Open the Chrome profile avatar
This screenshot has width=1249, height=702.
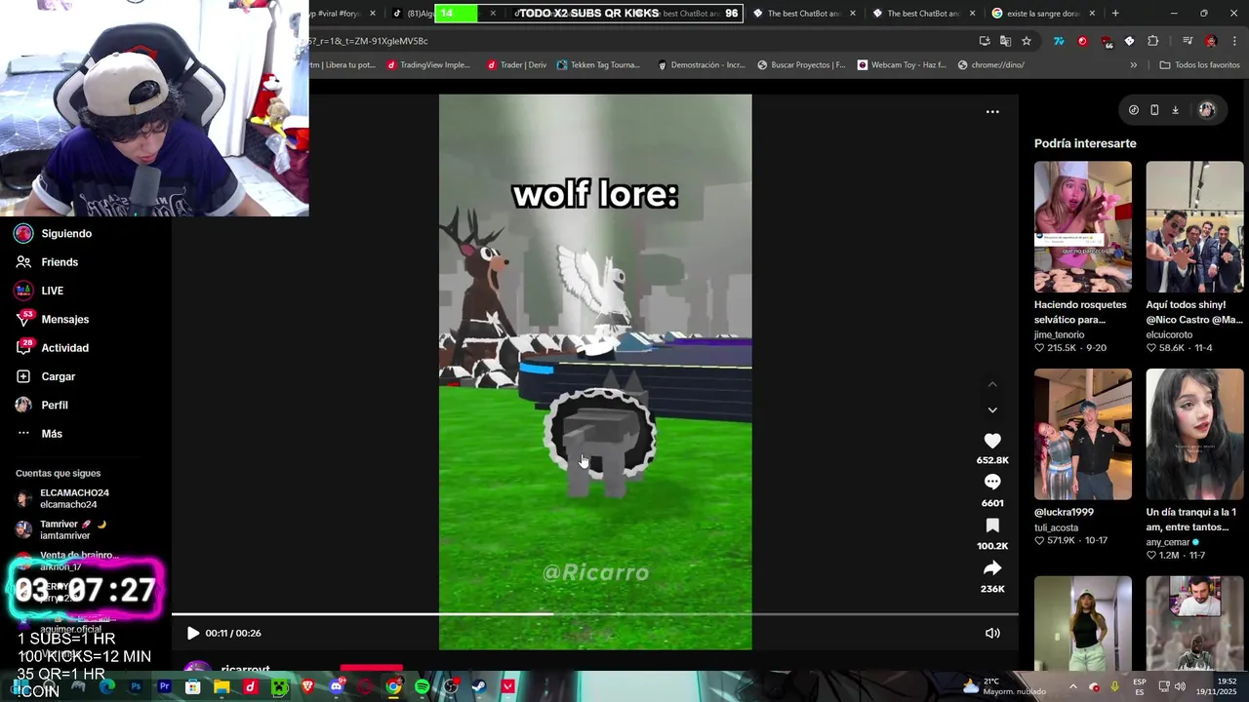pyautogui.click(x=1211, y=41)
